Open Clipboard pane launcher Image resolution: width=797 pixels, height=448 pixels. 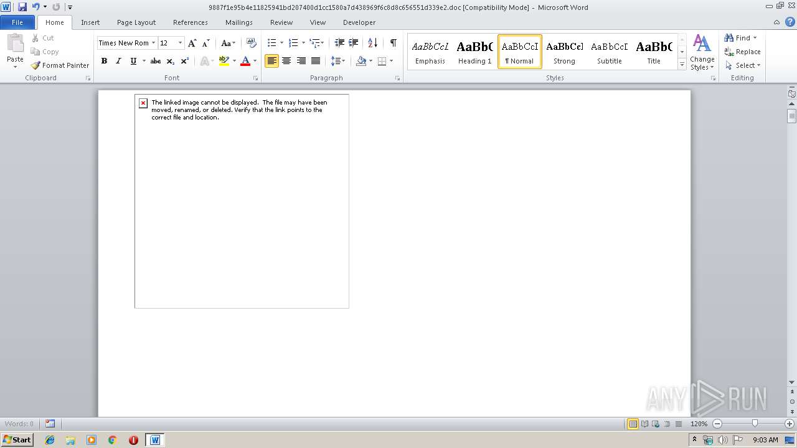click(x=88, y=78)
